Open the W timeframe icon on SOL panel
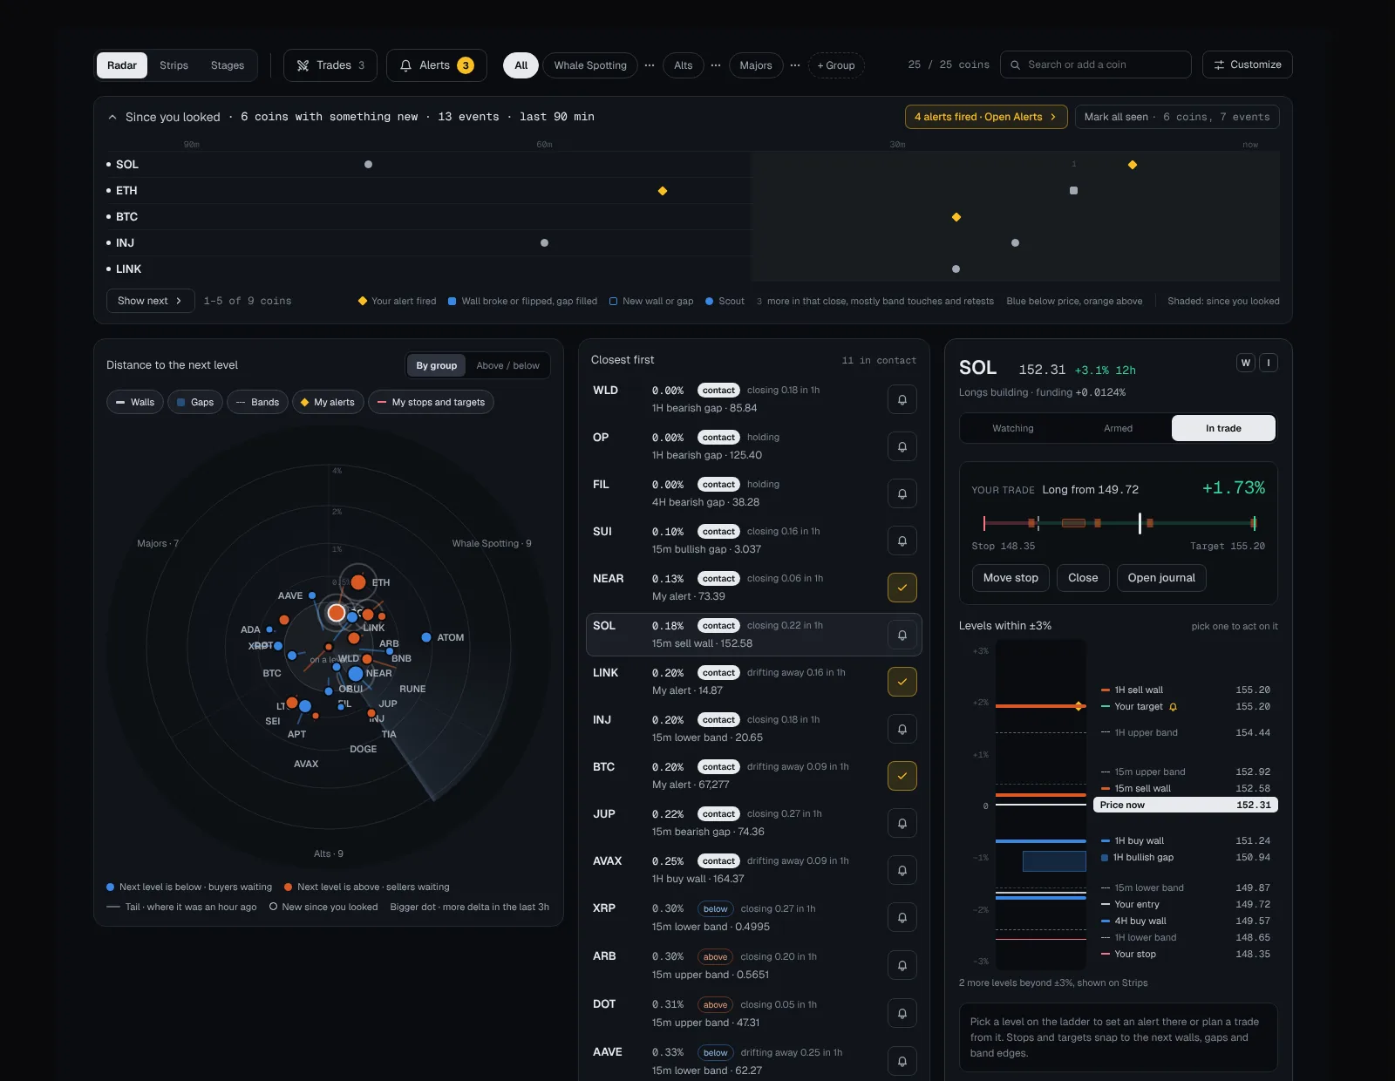The height and width of the screenshot is (1081, 1395). coord(1246,363)
